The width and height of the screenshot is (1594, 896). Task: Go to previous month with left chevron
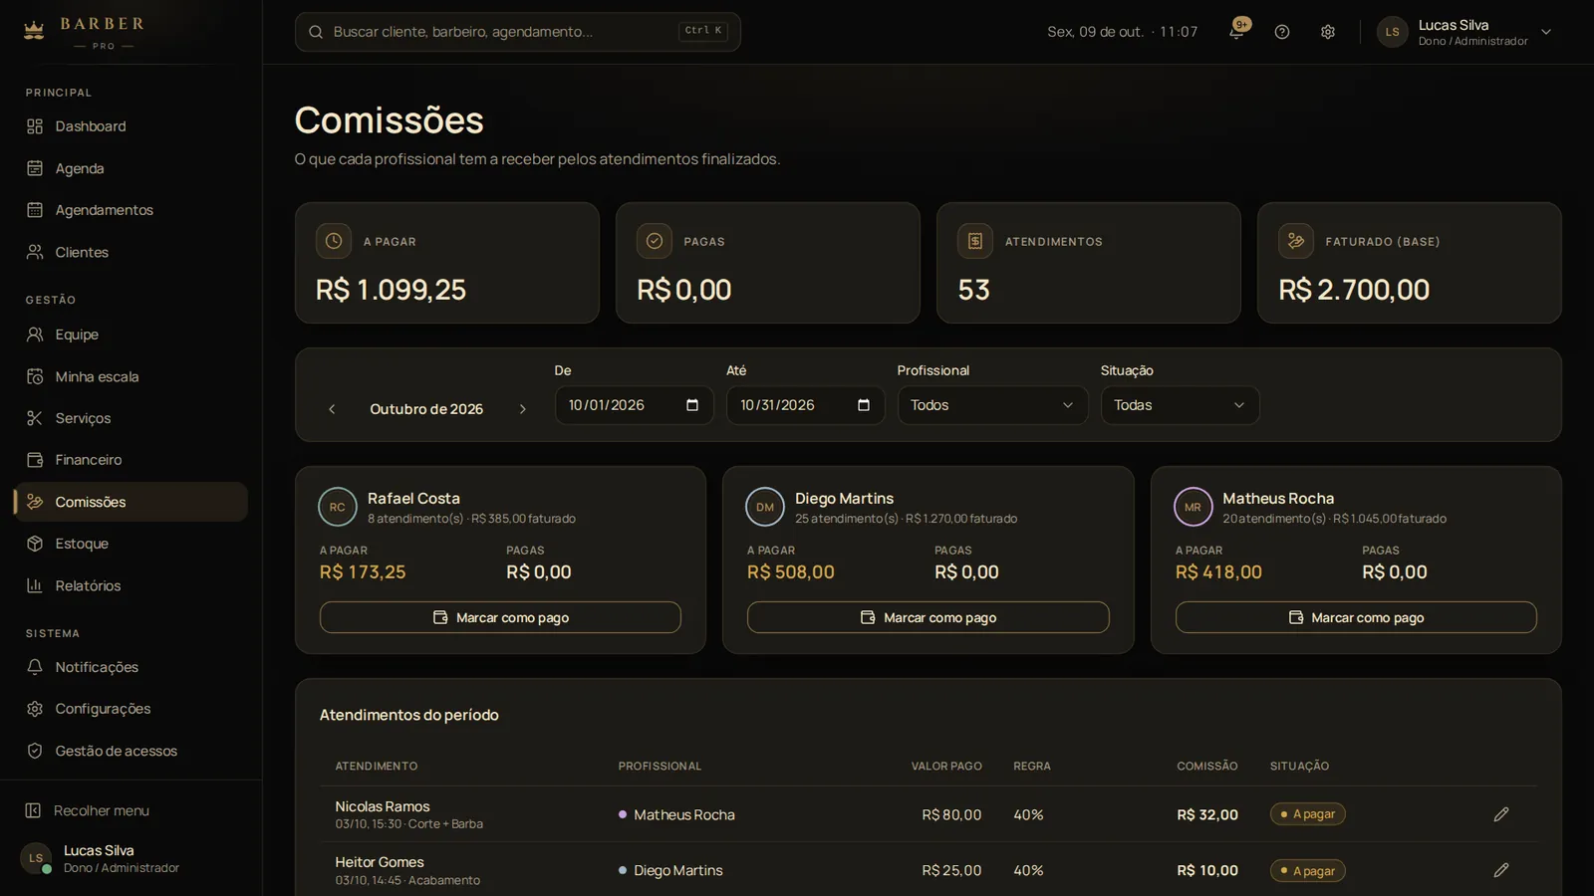332,409
